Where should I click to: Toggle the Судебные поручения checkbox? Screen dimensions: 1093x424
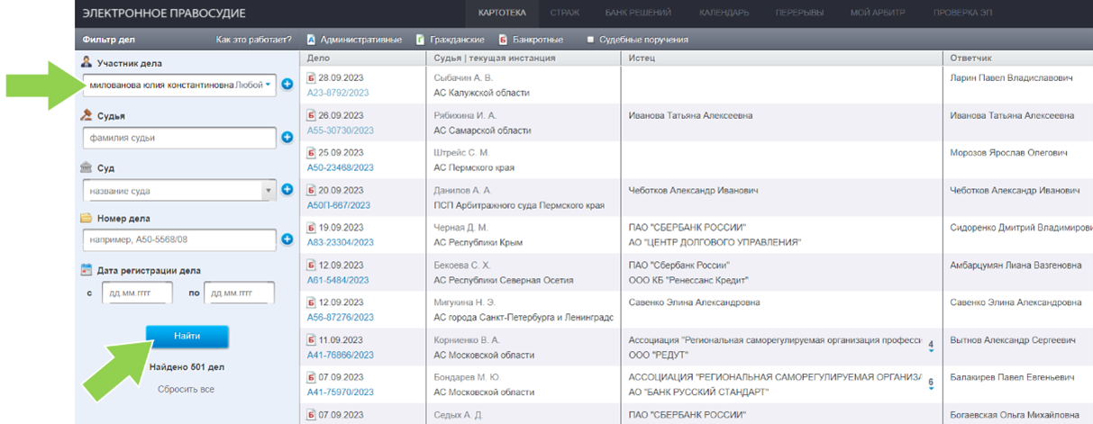(x=590, y=40)
